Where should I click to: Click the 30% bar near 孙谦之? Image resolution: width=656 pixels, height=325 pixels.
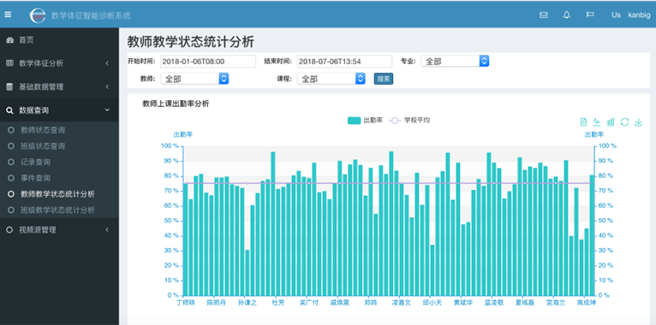tap(247, 272)
